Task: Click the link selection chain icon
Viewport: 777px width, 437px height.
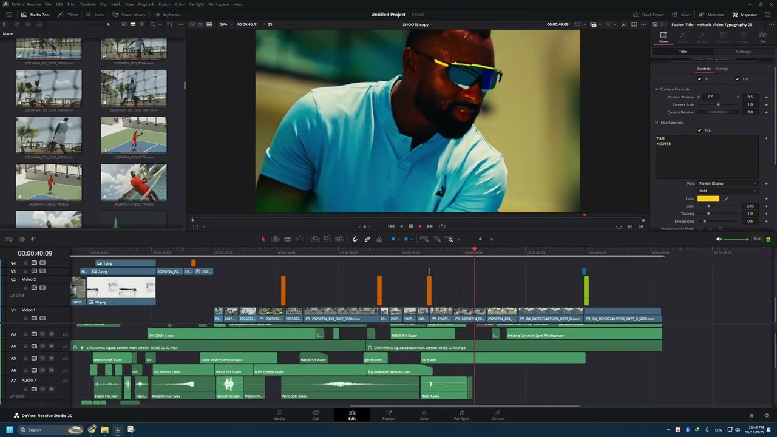Action: 367,239
